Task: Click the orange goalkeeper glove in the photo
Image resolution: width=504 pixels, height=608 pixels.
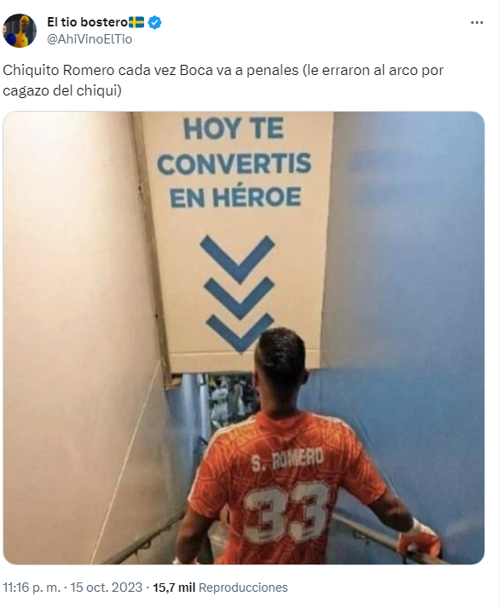Action: tap(419, 538)
